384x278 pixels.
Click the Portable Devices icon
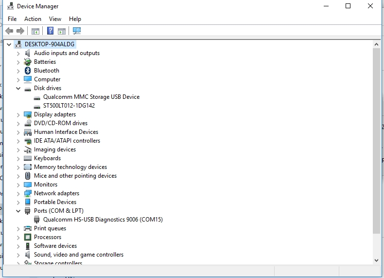coord(28,202)
